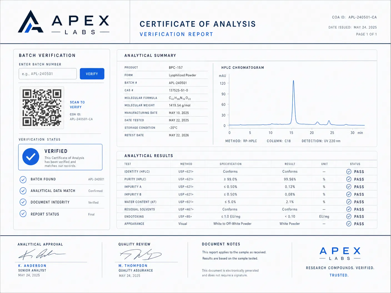The image size is (391, 293).
Task: Click the PASS check icon for Impurity B
Action: coord(349,194)
